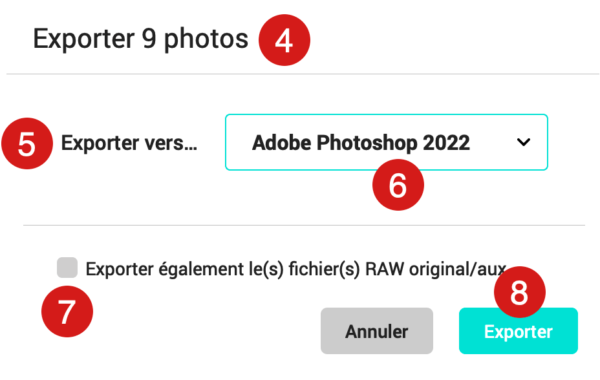Enable the export original RAW files checkbox
600x380 pixels.
(x=67, y=268)
